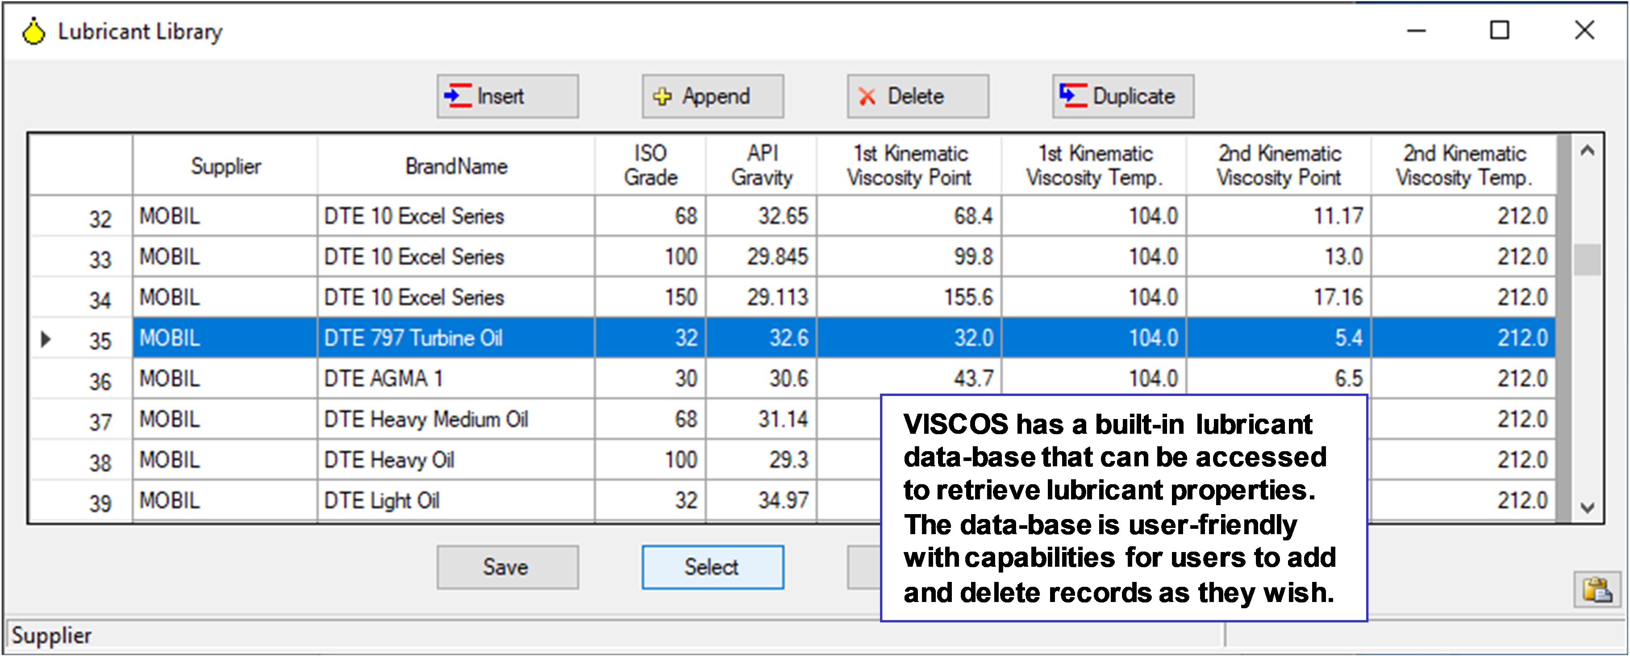The width and height of the screenshot is (1630, 656).
Task: Click the ISO grade 150 cell
Action: point(650,297)
